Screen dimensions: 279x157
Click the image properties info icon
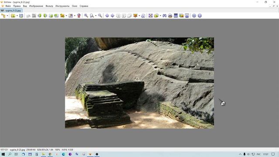pyautogui.click(x=143, y=16)
